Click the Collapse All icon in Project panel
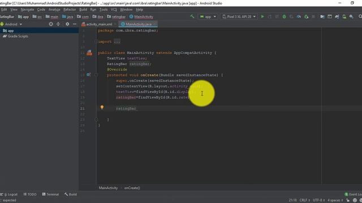Screen dimensions: 362x203 point(58,24)
